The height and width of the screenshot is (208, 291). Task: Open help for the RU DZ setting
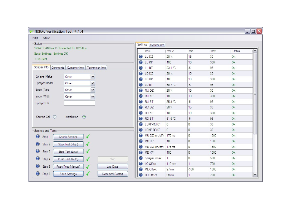pyautogui.click(x=141, y=90)
